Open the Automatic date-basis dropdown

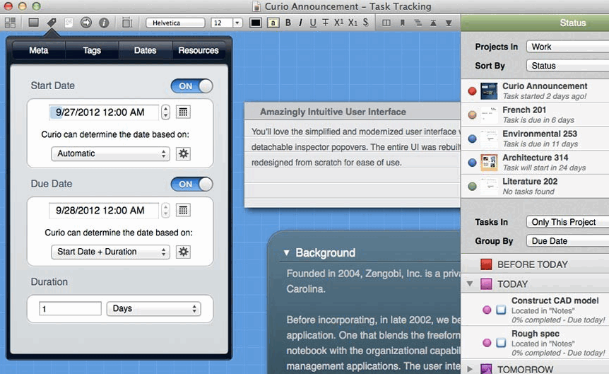[110, 153]
